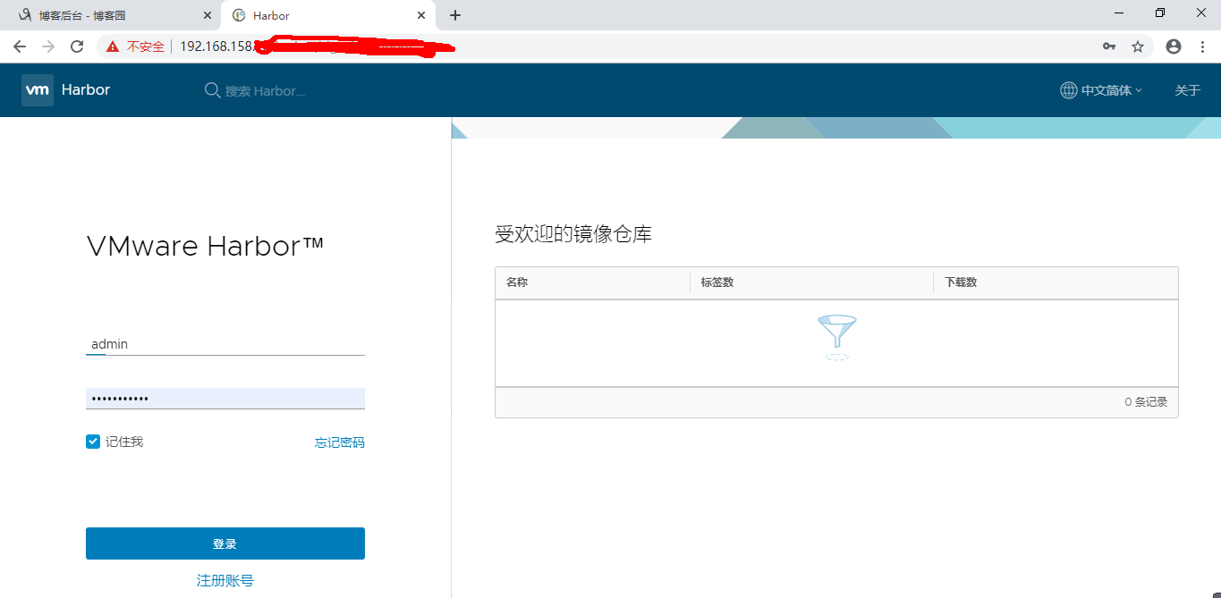This screenshot has height=598, width=1221.
Task: Close the Harbor tab
Action: (421, 15)
